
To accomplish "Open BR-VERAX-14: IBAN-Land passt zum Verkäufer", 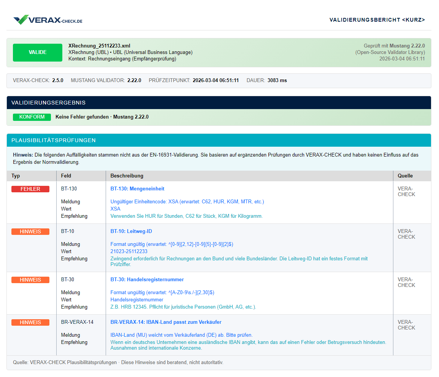I will tap(166, 322).
